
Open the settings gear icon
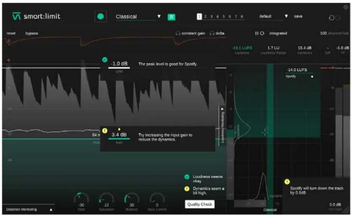coord(345,8)
